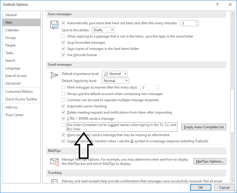This screenshot has height=193, width=237.
Task: Click the autosave minutes number field
Action: click(x=187, y=23)
